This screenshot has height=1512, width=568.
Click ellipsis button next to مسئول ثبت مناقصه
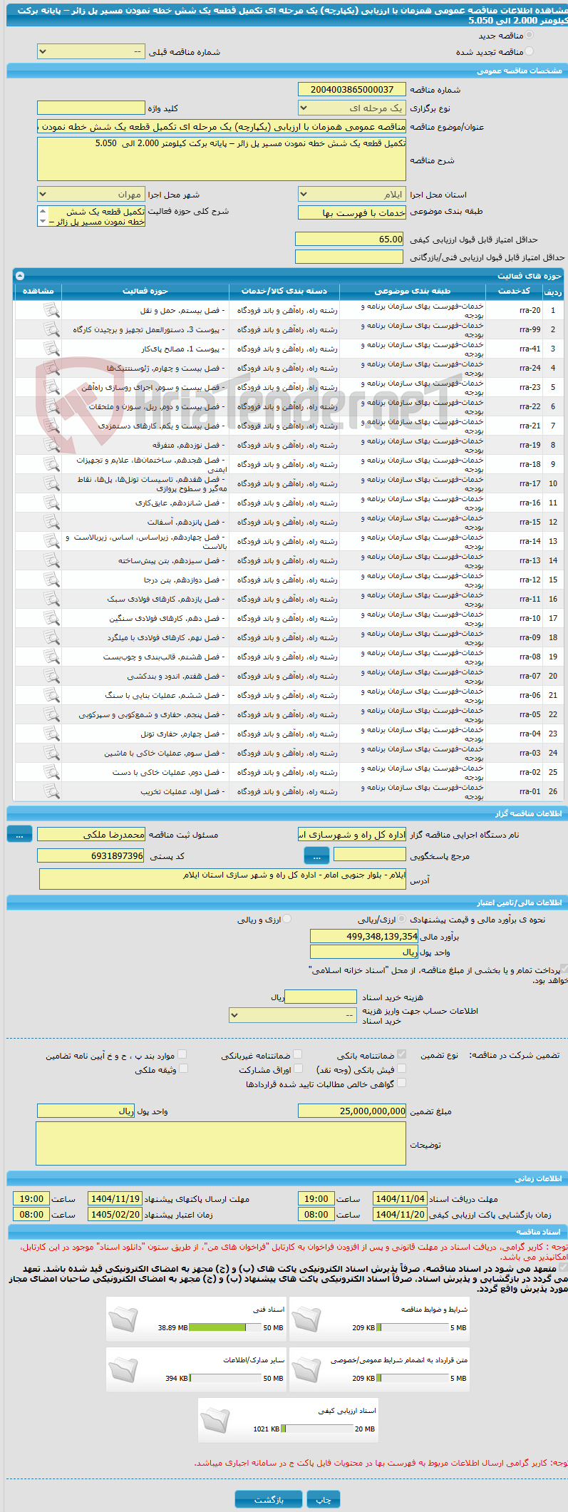(20, 833)
